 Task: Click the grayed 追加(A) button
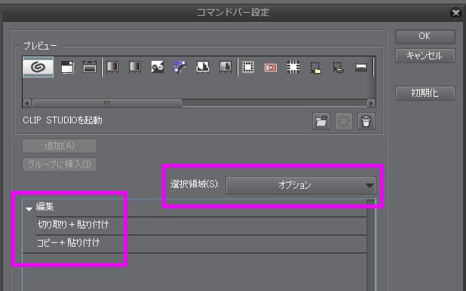[60, 146]
